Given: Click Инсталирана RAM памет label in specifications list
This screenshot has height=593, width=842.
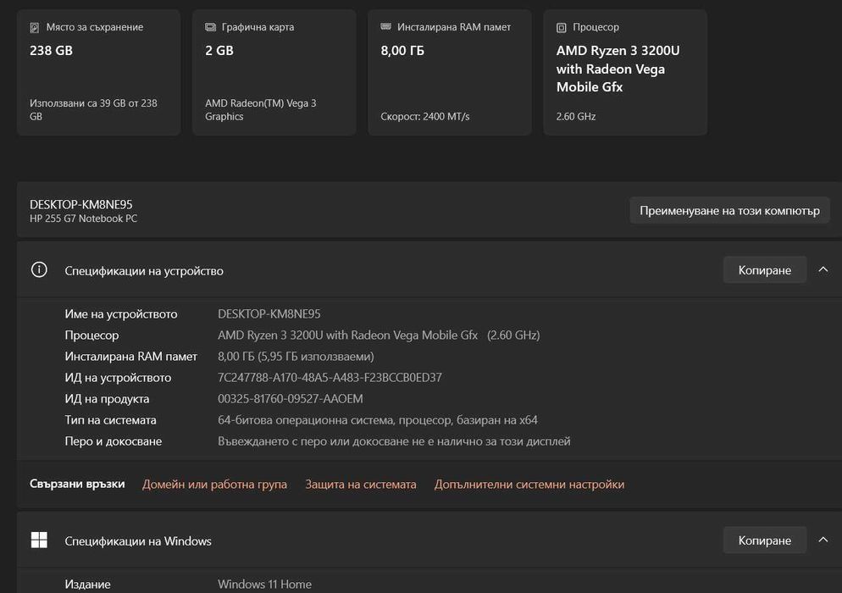Looking at the screenshot, I should (131, 356).
